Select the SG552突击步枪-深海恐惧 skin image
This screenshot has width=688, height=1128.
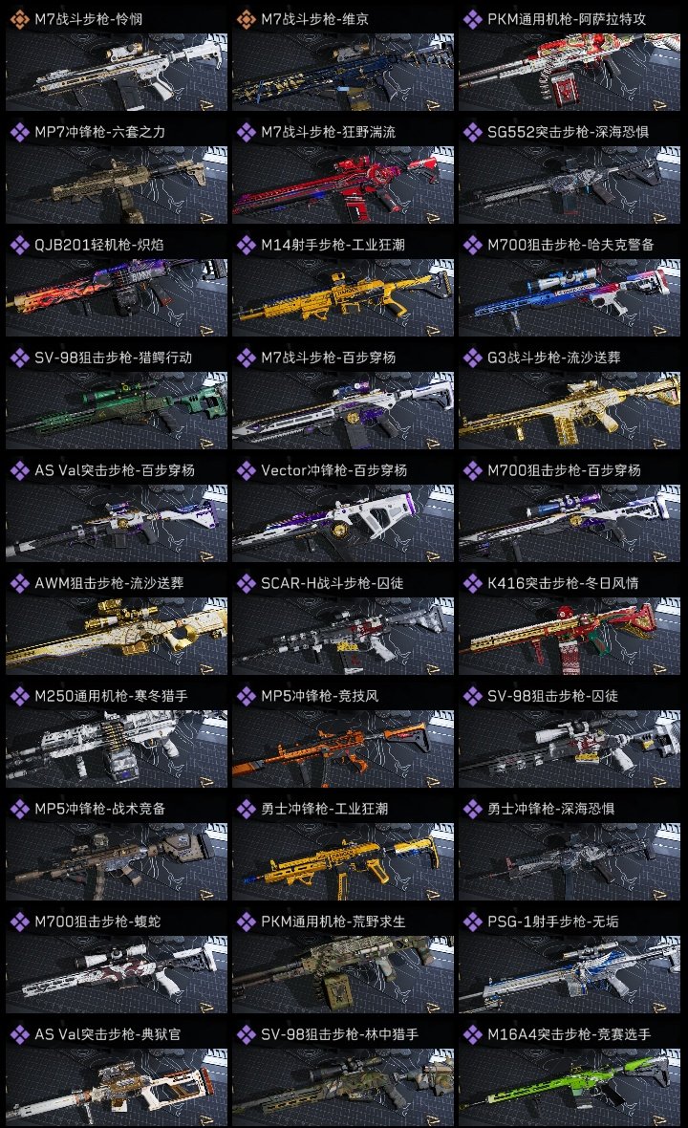pos(570,185)
